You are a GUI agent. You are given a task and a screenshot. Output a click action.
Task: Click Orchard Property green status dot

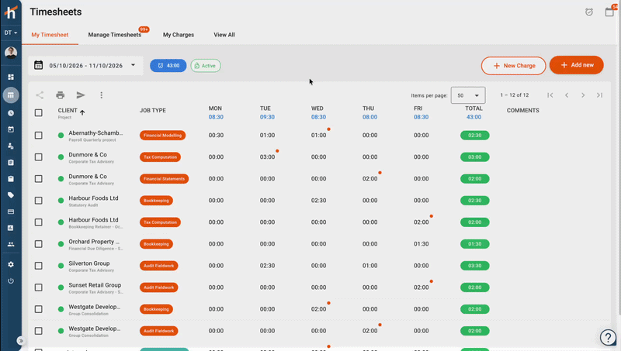pyautogui.click(x=61, y=244)
